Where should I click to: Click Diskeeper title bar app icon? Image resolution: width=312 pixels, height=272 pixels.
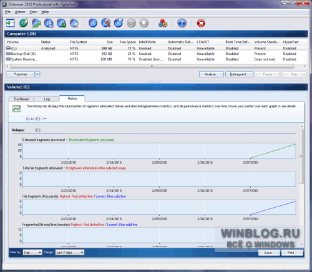pos(4,4)
